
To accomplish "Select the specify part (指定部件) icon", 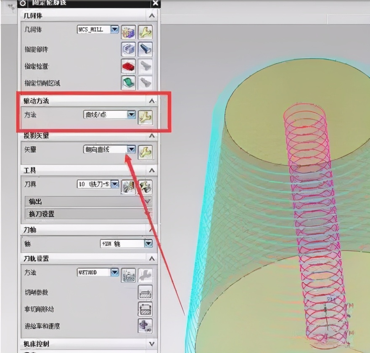I will click(x=128, y=49).
